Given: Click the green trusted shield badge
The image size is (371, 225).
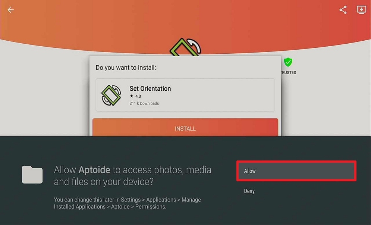Looking at the screenshot, I should pyautogui.click(x=288, y=62).
